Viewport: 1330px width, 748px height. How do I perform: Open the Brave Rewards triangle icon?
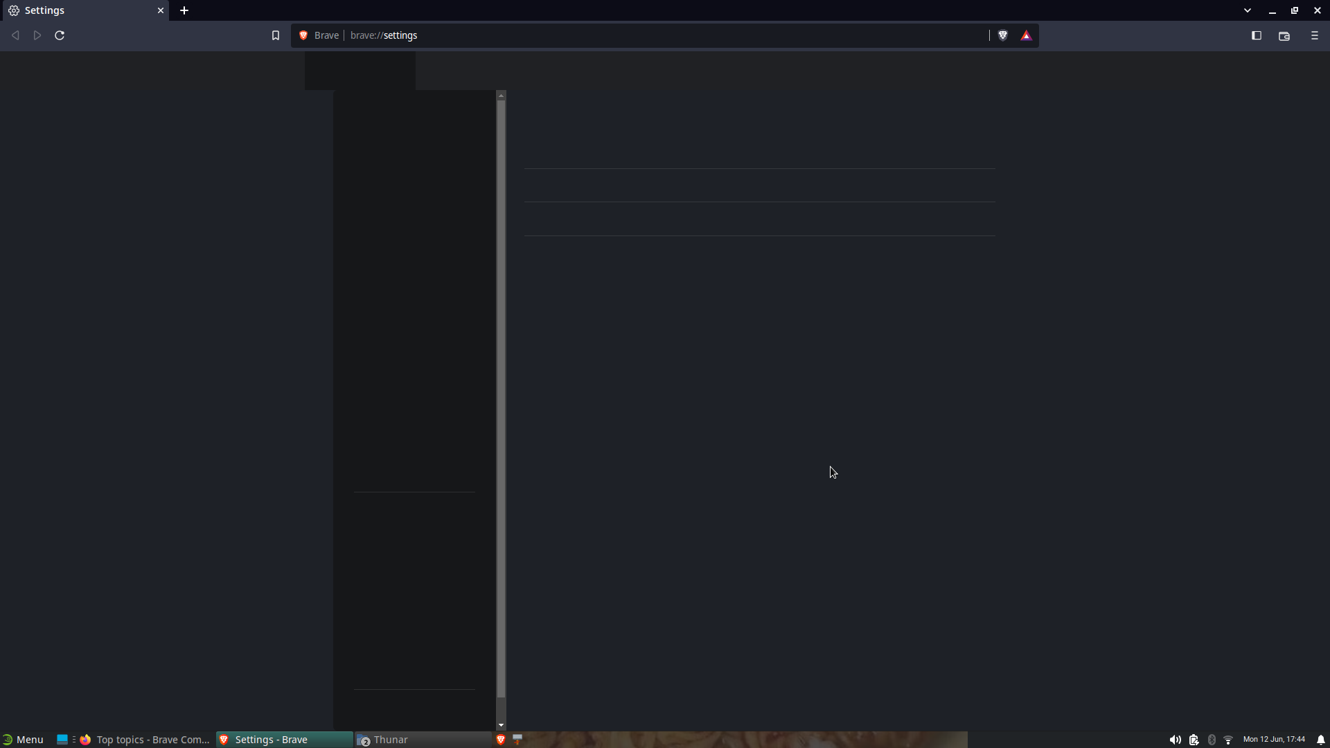tap(1026, 35)
